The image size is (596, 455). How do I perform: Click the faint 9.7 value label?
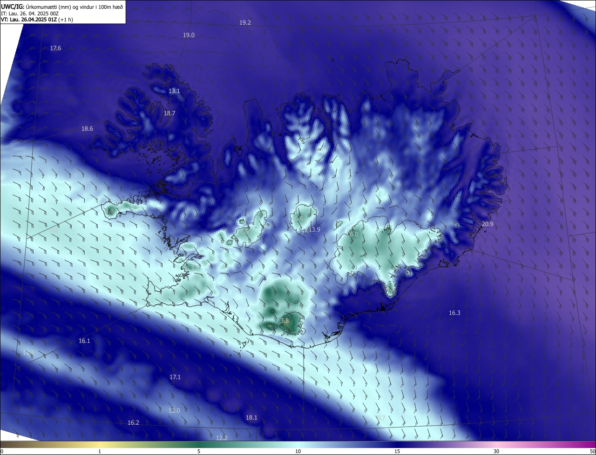coord(381,418)
